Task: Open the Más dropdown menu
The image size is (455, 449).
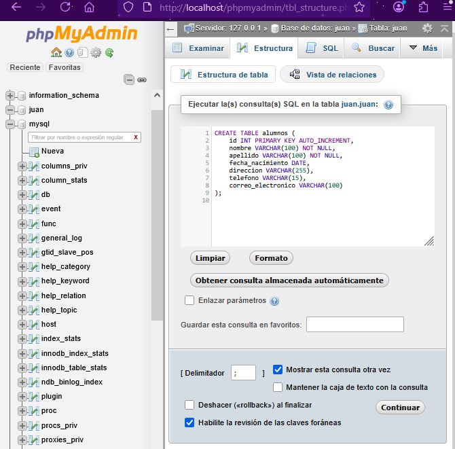Action: coord(422,48)
